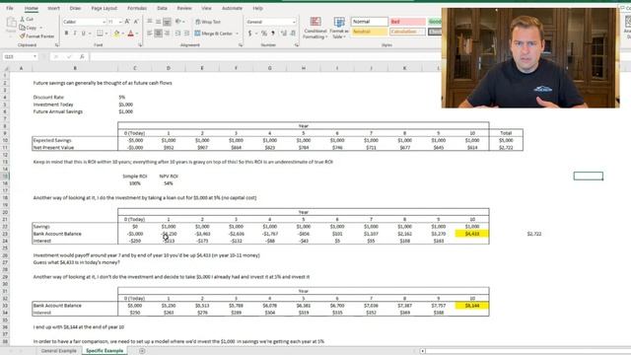
Task: Select highlighted yellow cell in row 33
Action: (x=472, y=306)
